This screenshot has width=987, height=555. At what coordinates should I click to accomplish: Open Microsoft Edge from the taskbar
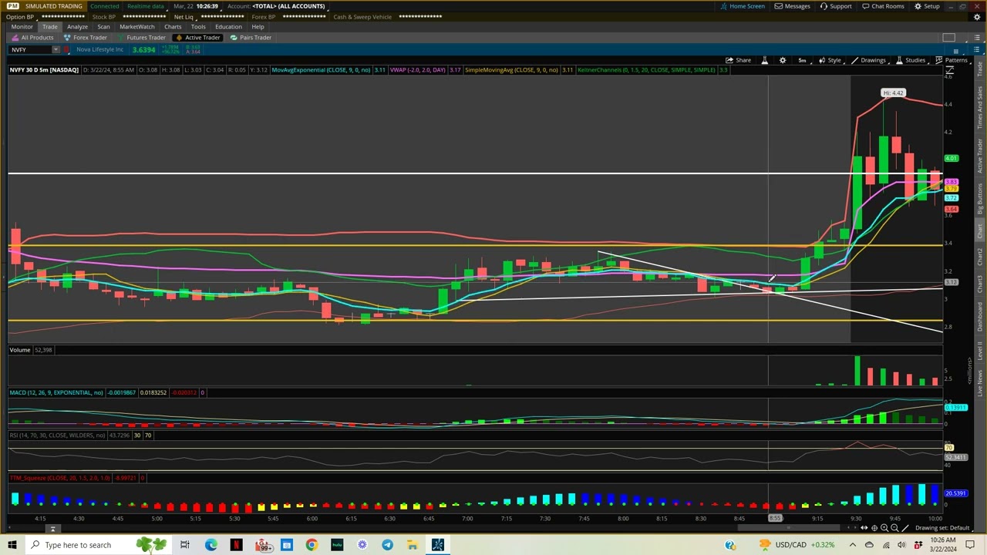pyautogui.click(x=211, y=545)
